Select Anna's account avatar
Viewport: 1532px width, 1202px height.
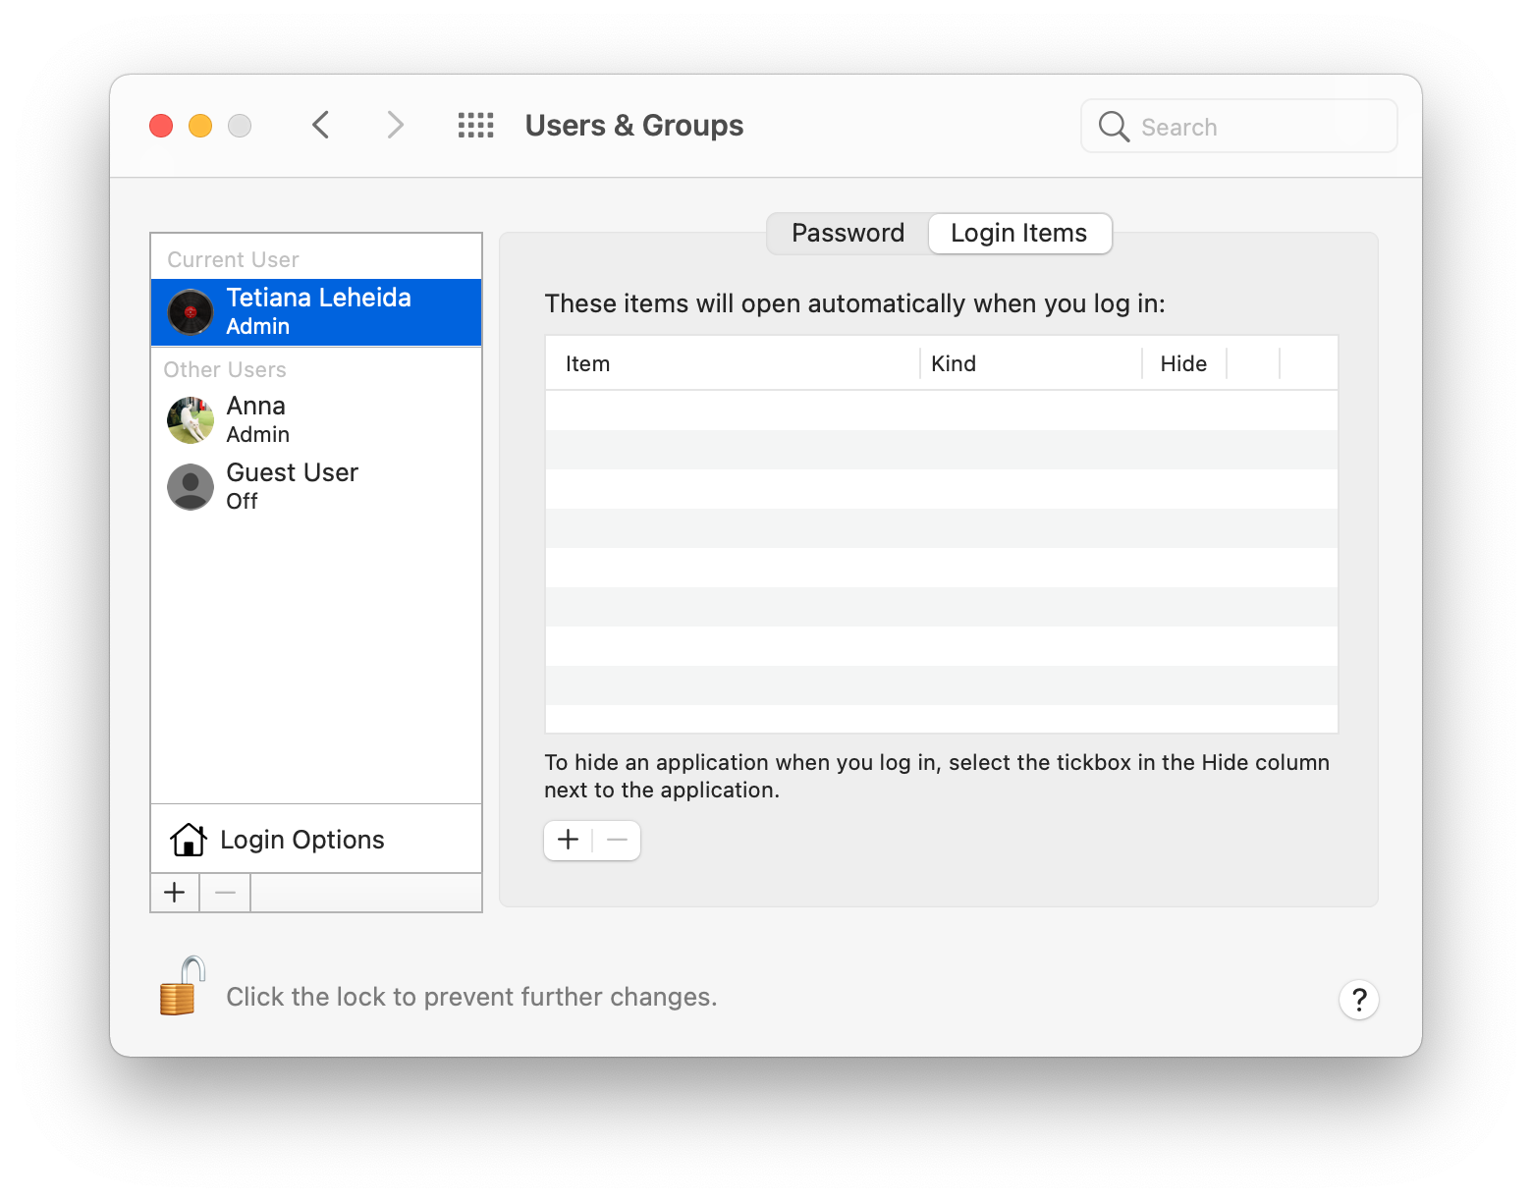pyautogui.click(x=190, y=419)
